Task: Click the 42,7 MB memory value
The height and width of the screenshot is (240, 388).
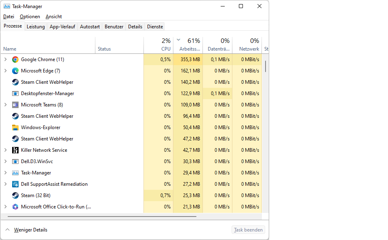Action: pos(192,150)
